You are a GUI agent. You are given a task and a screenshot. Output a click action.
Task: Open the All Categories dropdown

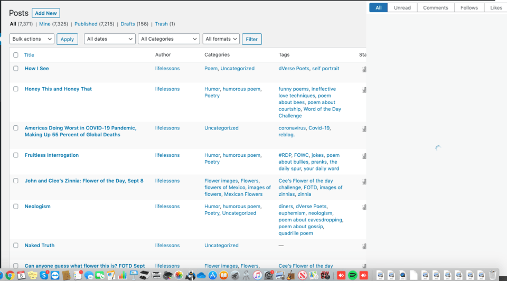coord(169,39)
